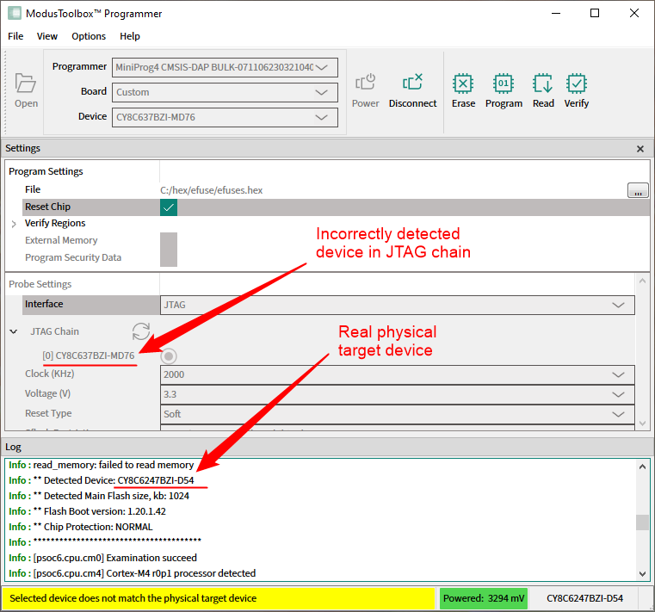Uncheck the Reset Chip checkbox

(169, 207)
